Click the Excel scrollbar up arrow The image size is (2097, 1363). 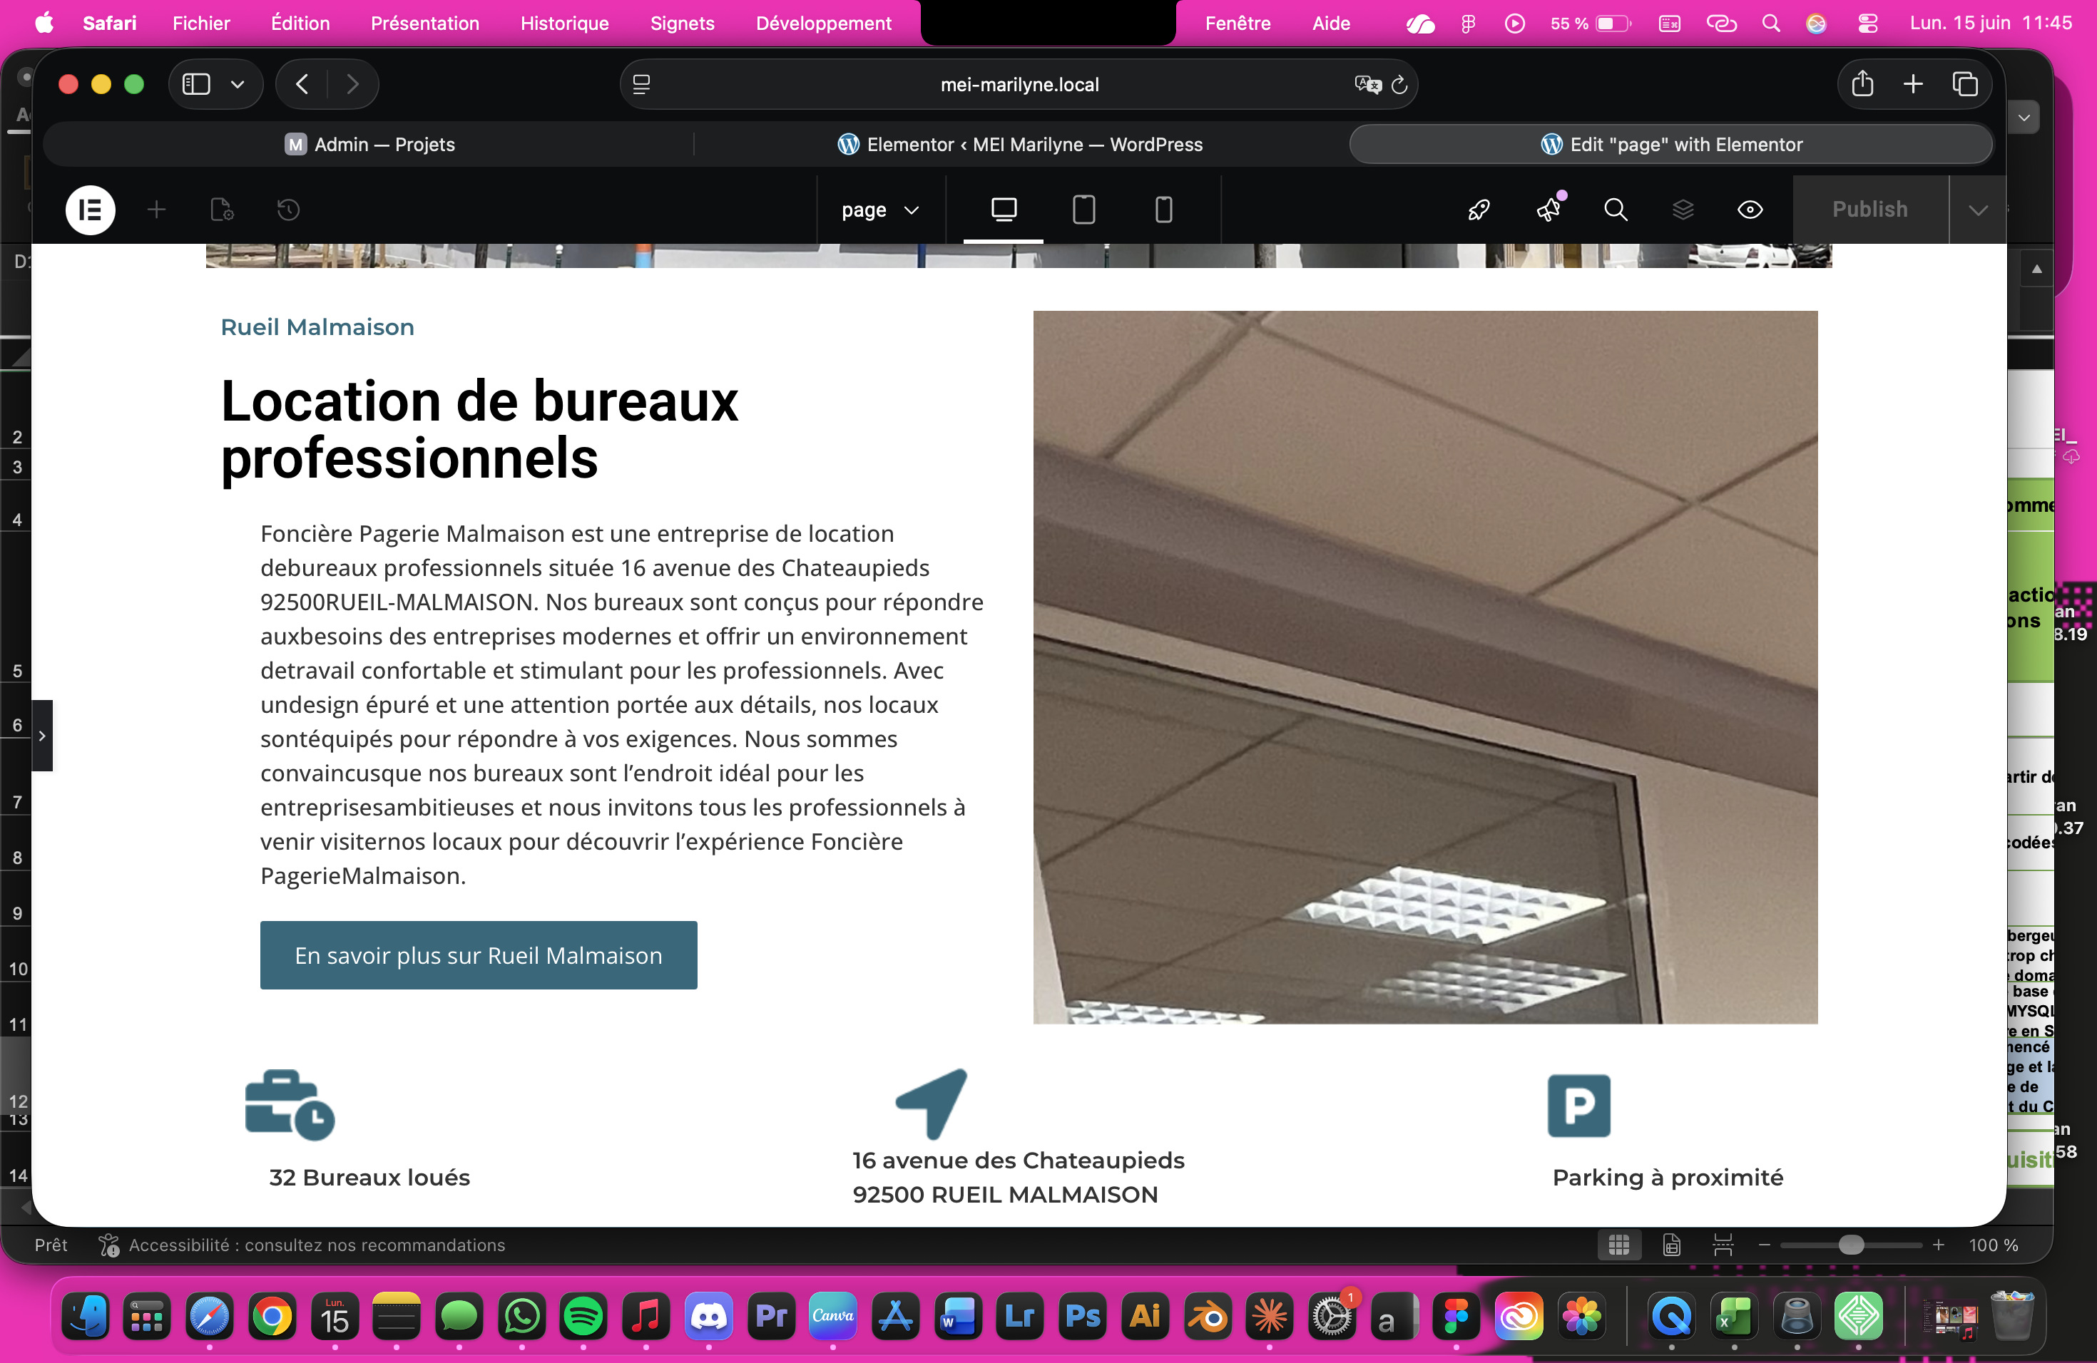[x=2037, y=269]
